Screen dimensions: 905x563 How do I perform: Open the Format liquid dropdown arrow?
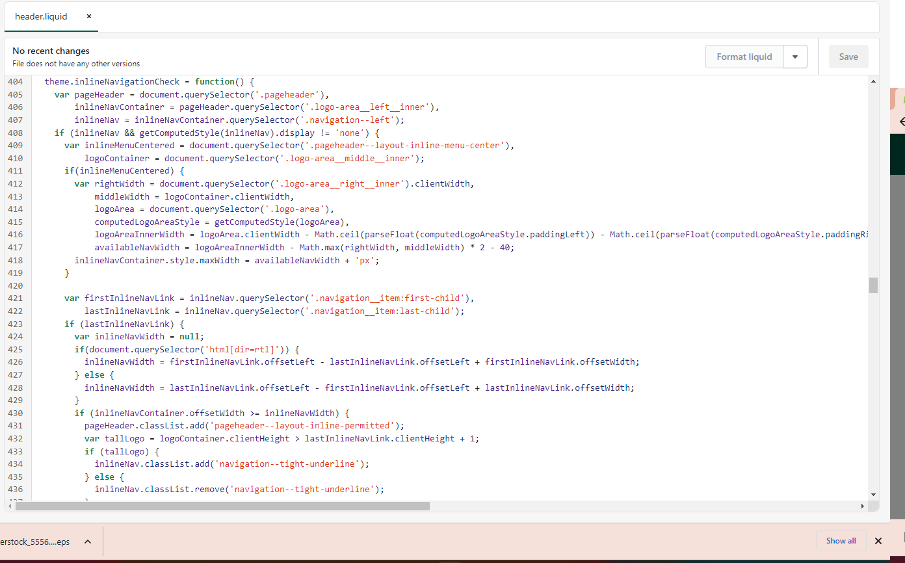795,57
